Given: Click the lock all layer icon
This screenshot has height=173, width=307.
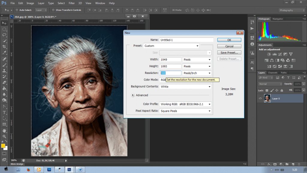Looking at the screenshot, I should pos(281,90).
